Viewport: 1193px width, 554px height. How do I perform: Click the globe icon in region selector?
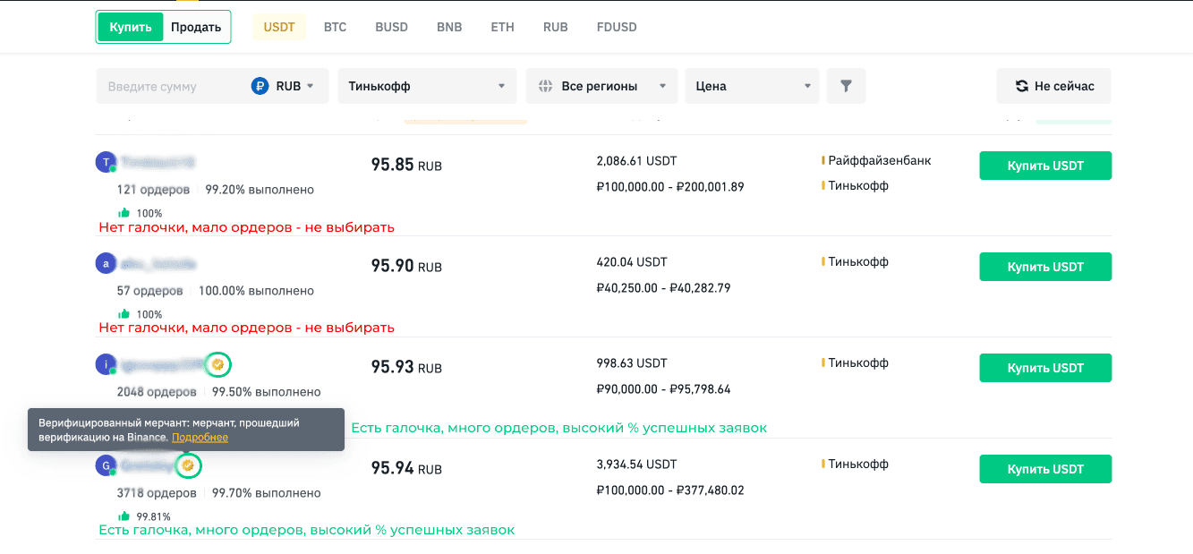point(546,86)
